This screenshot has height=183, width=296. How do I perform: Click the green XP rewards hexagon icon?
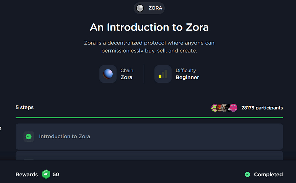point(46,174)
